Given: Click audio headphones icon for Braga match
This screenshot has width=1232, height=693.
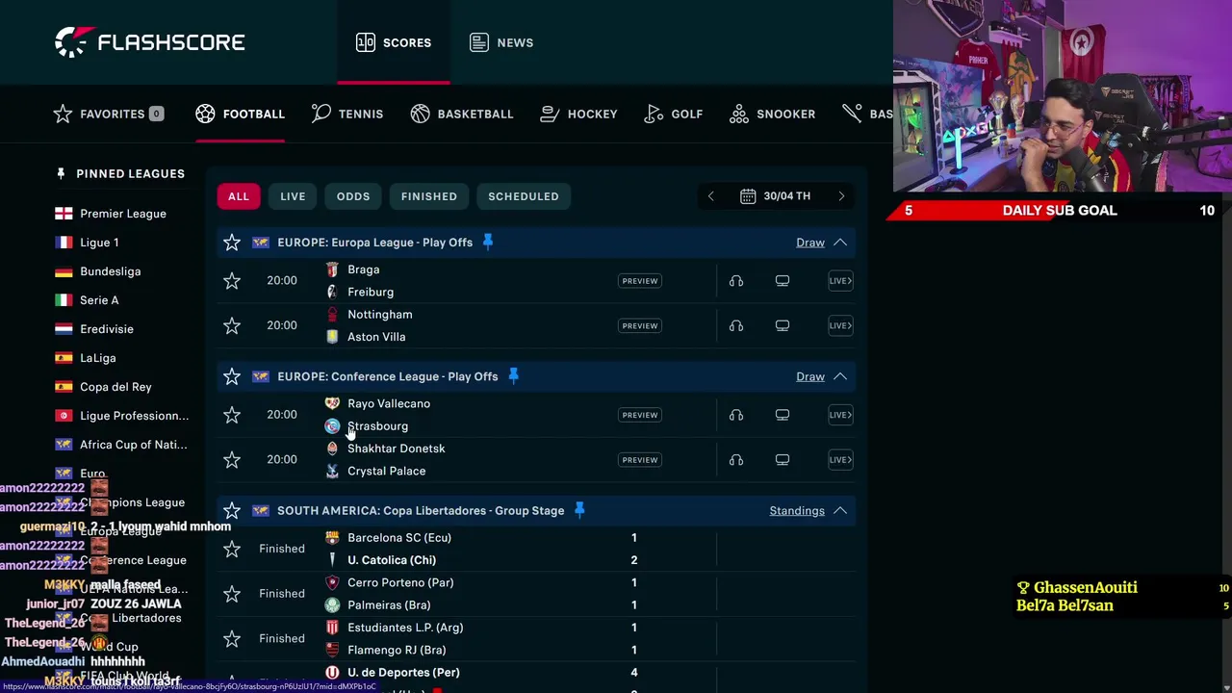Looking at the screenshot, I should pyautogui.click(x=736, y=281).
